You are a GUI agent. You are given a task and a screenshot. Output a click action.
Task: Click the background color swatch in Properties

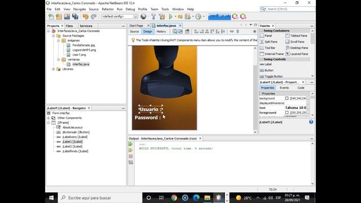click(x=287, y=98)
